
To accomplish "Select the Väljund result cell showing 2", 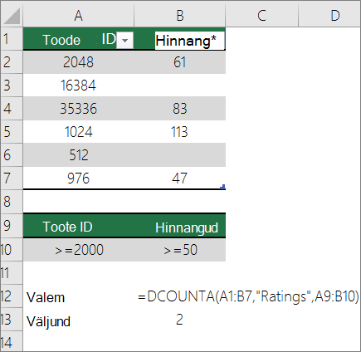I will coord(180,320).
